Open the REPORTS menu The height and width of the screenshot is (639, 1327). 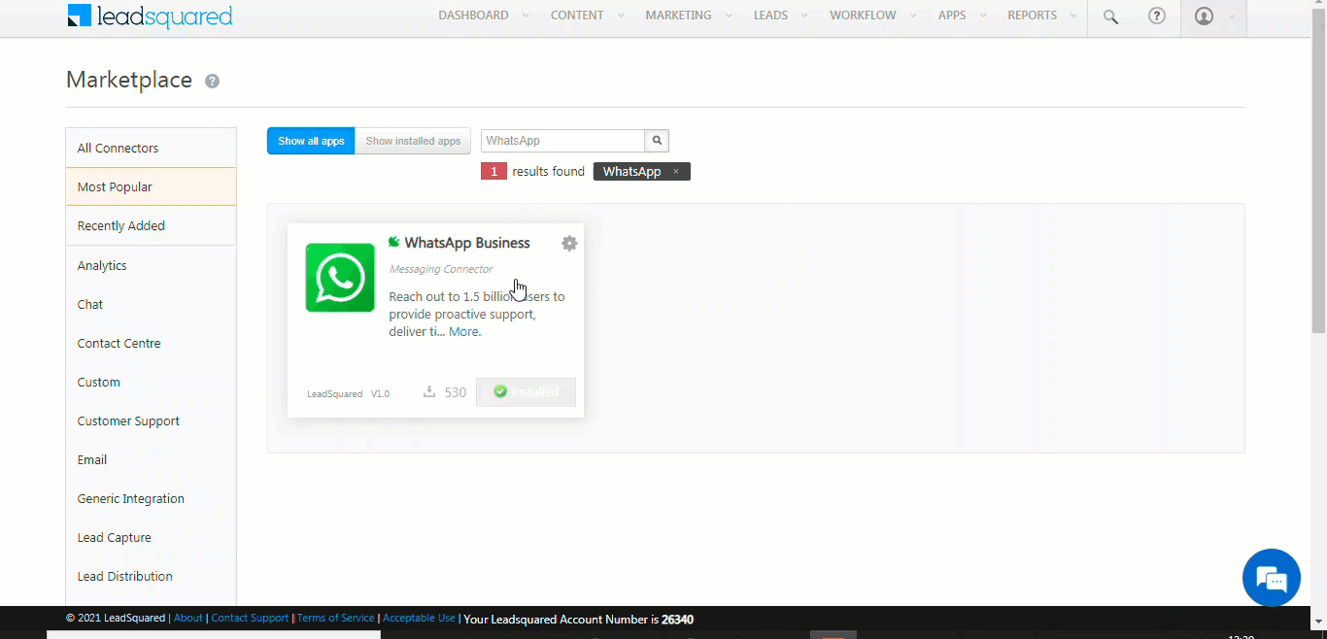pos(1032,16)
